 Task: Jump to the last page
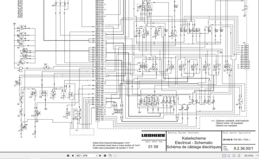(105, 156)
